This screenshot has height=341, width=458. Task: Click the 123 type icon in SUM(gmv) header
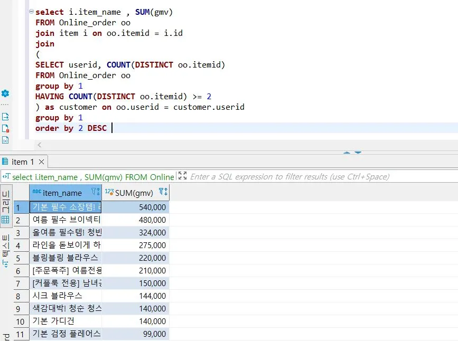[x=109, y=192]
